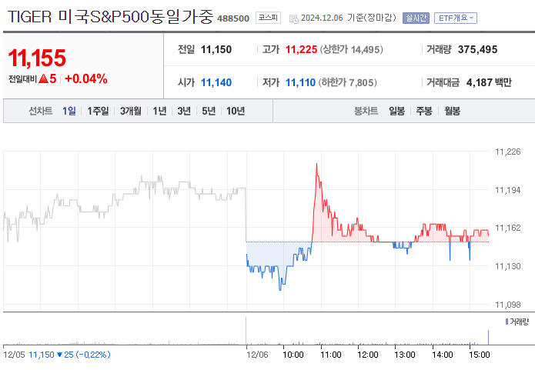Click the 11,130 y-axis label
Screen dimensions: 535x370
click(508, 266)
